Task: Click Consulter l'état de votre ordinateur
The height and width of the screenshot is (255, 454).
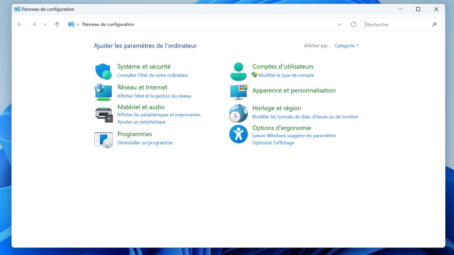Action: (153, 75)
